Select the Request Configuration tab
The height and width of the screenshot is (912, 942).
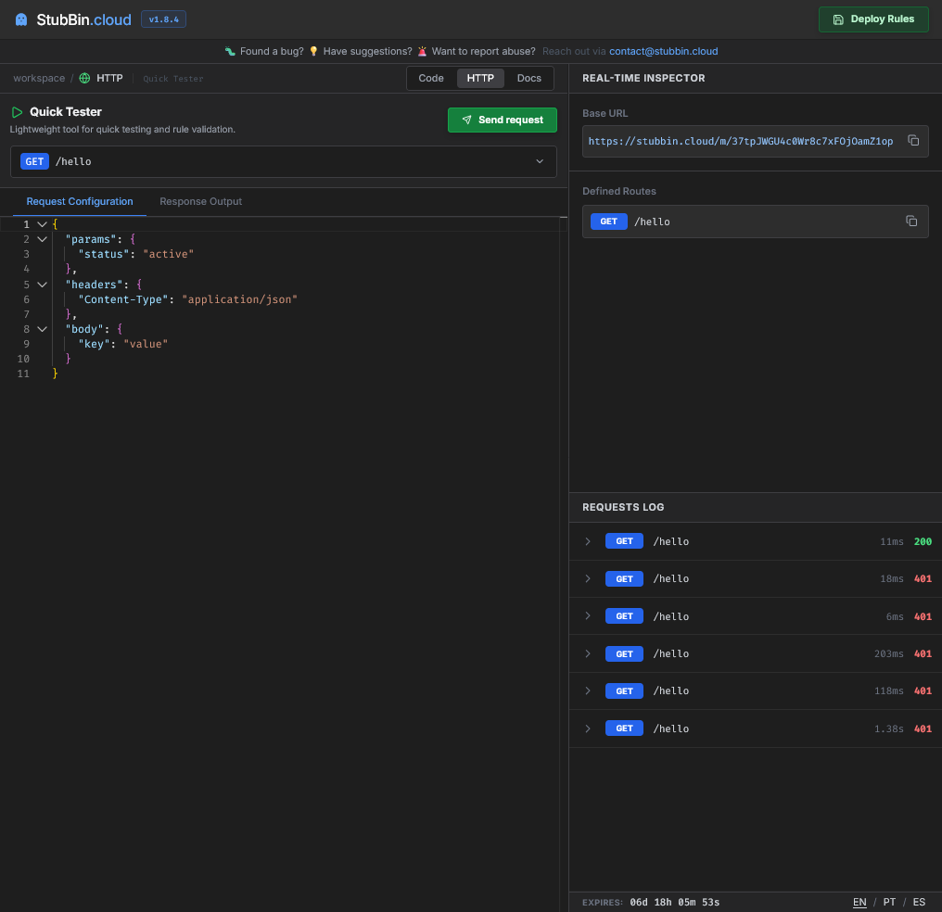pos(80,202)
